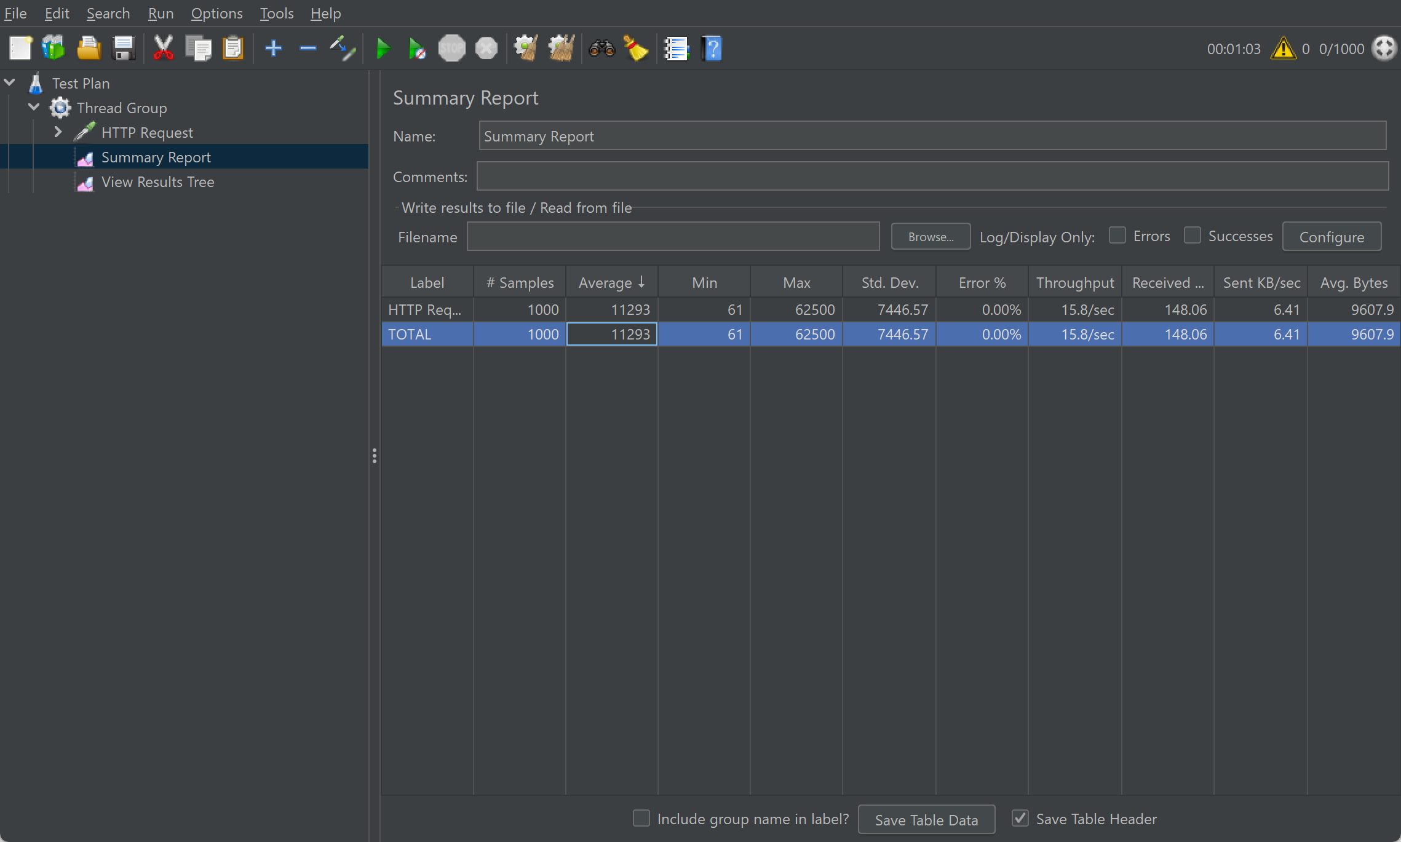Click the Start no pauses icon

[417, 49]
